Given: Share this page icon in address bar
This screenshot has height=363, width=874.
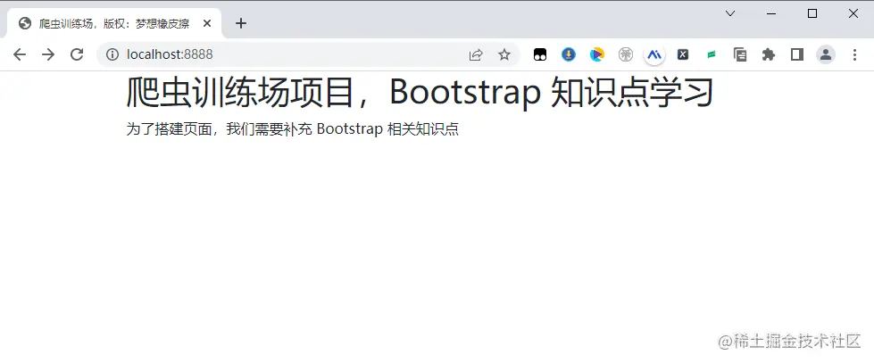Looking at the screenshot, I should 476,54.
